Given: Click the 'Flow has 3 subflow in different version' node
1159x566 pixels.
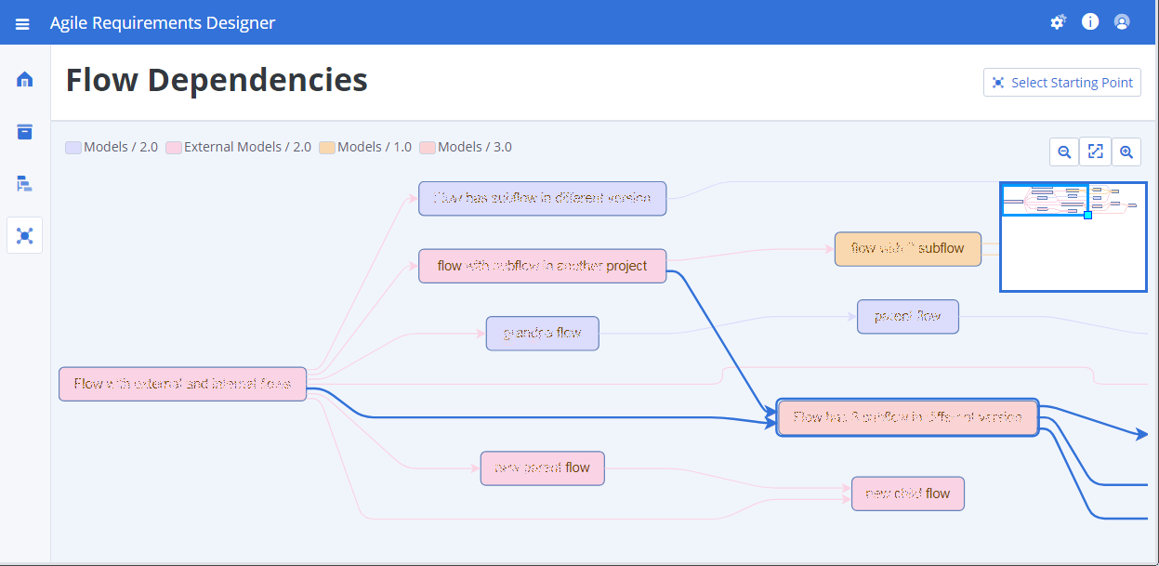Looking at the screenshot, I should click(x=907, y=417).
